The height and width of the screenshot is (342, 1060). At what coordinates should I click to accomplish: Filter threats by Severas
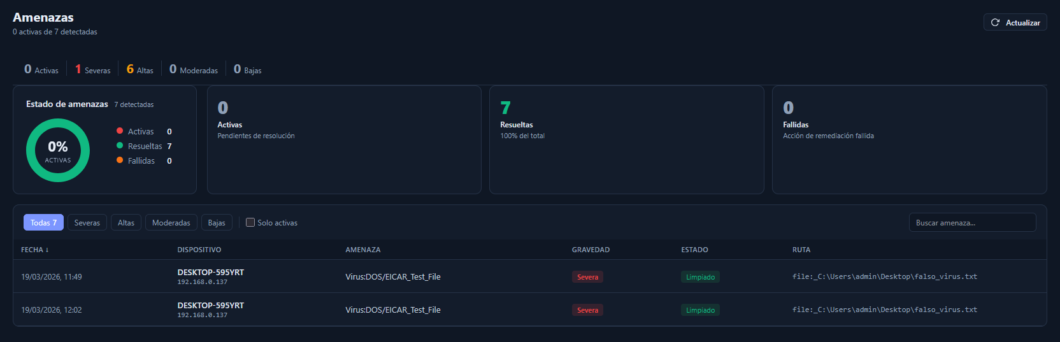pos(87,222)
